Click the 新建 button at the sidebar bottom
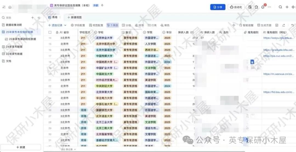Image resolution: width=296 pixels, height=152 pixels. (x=21, y=147)
